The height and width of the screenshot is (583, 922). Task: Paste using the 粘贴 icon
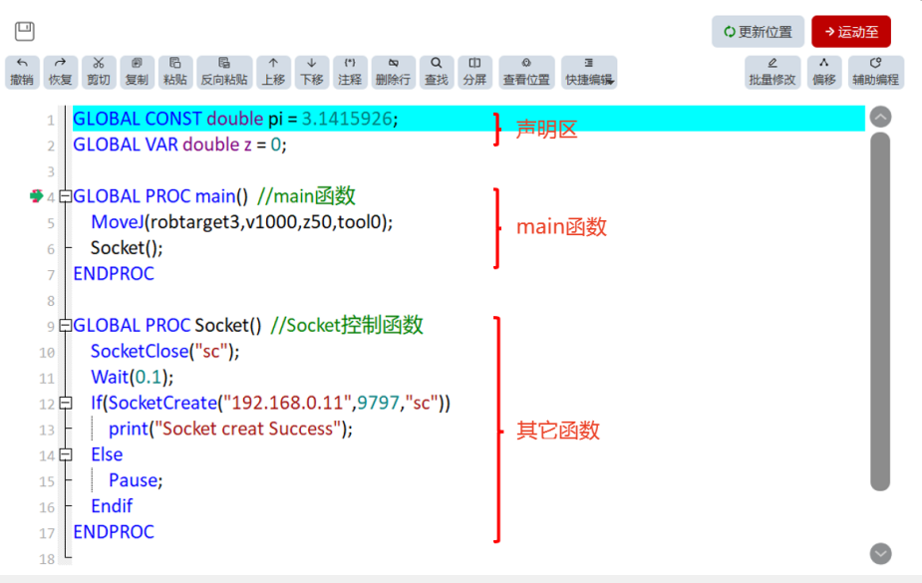click(175, 73)
